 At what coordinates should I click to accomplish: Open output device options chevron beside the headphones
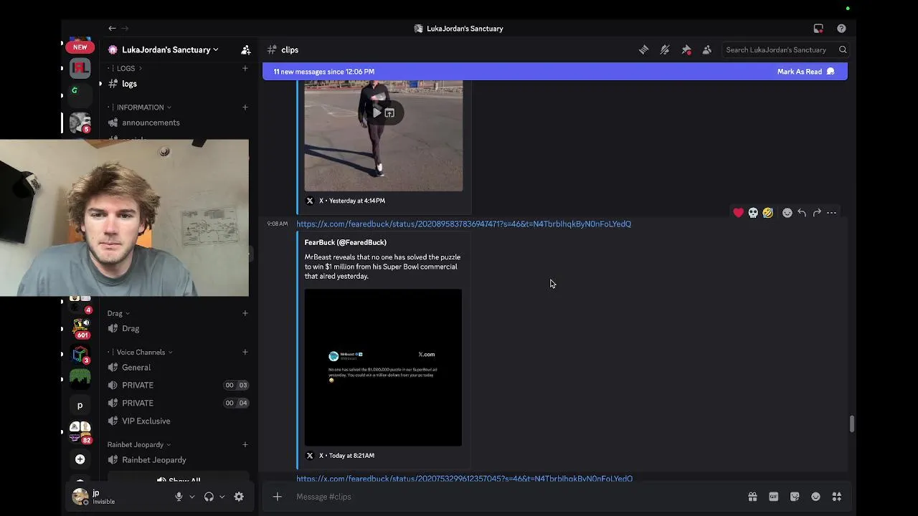[x=222, y=497]
